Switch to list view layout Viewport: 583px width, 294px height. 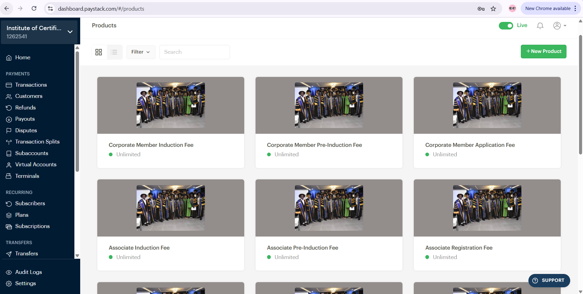tap(114, 52)
